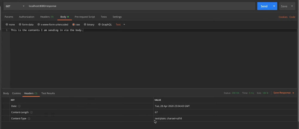The width and height of the screenshot is (299, 129).
Task: Click the blue Send button
Action: (x=264, y=6)
